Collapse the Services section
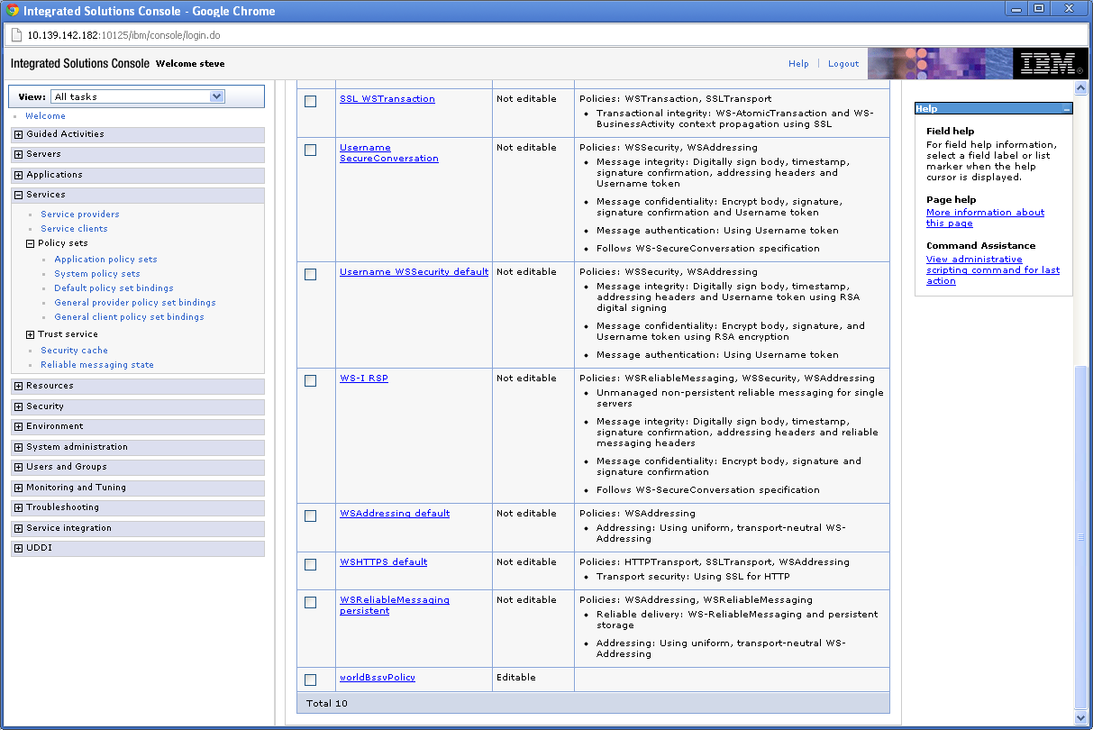Screen dimensions: 1093x730 point(18,195)
